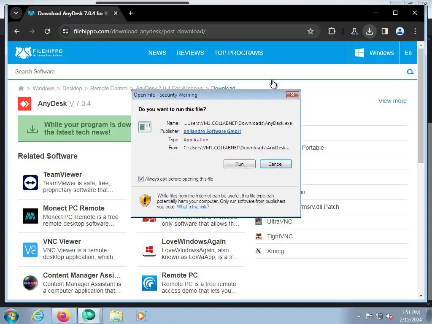Open VNC Viewer app icon

pyautogui.click(x=30, y=250)
